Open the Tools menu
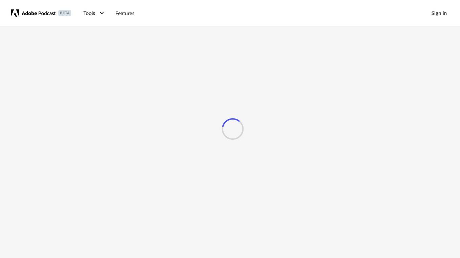This screenshot has height=258, width=460. (89, 13)
